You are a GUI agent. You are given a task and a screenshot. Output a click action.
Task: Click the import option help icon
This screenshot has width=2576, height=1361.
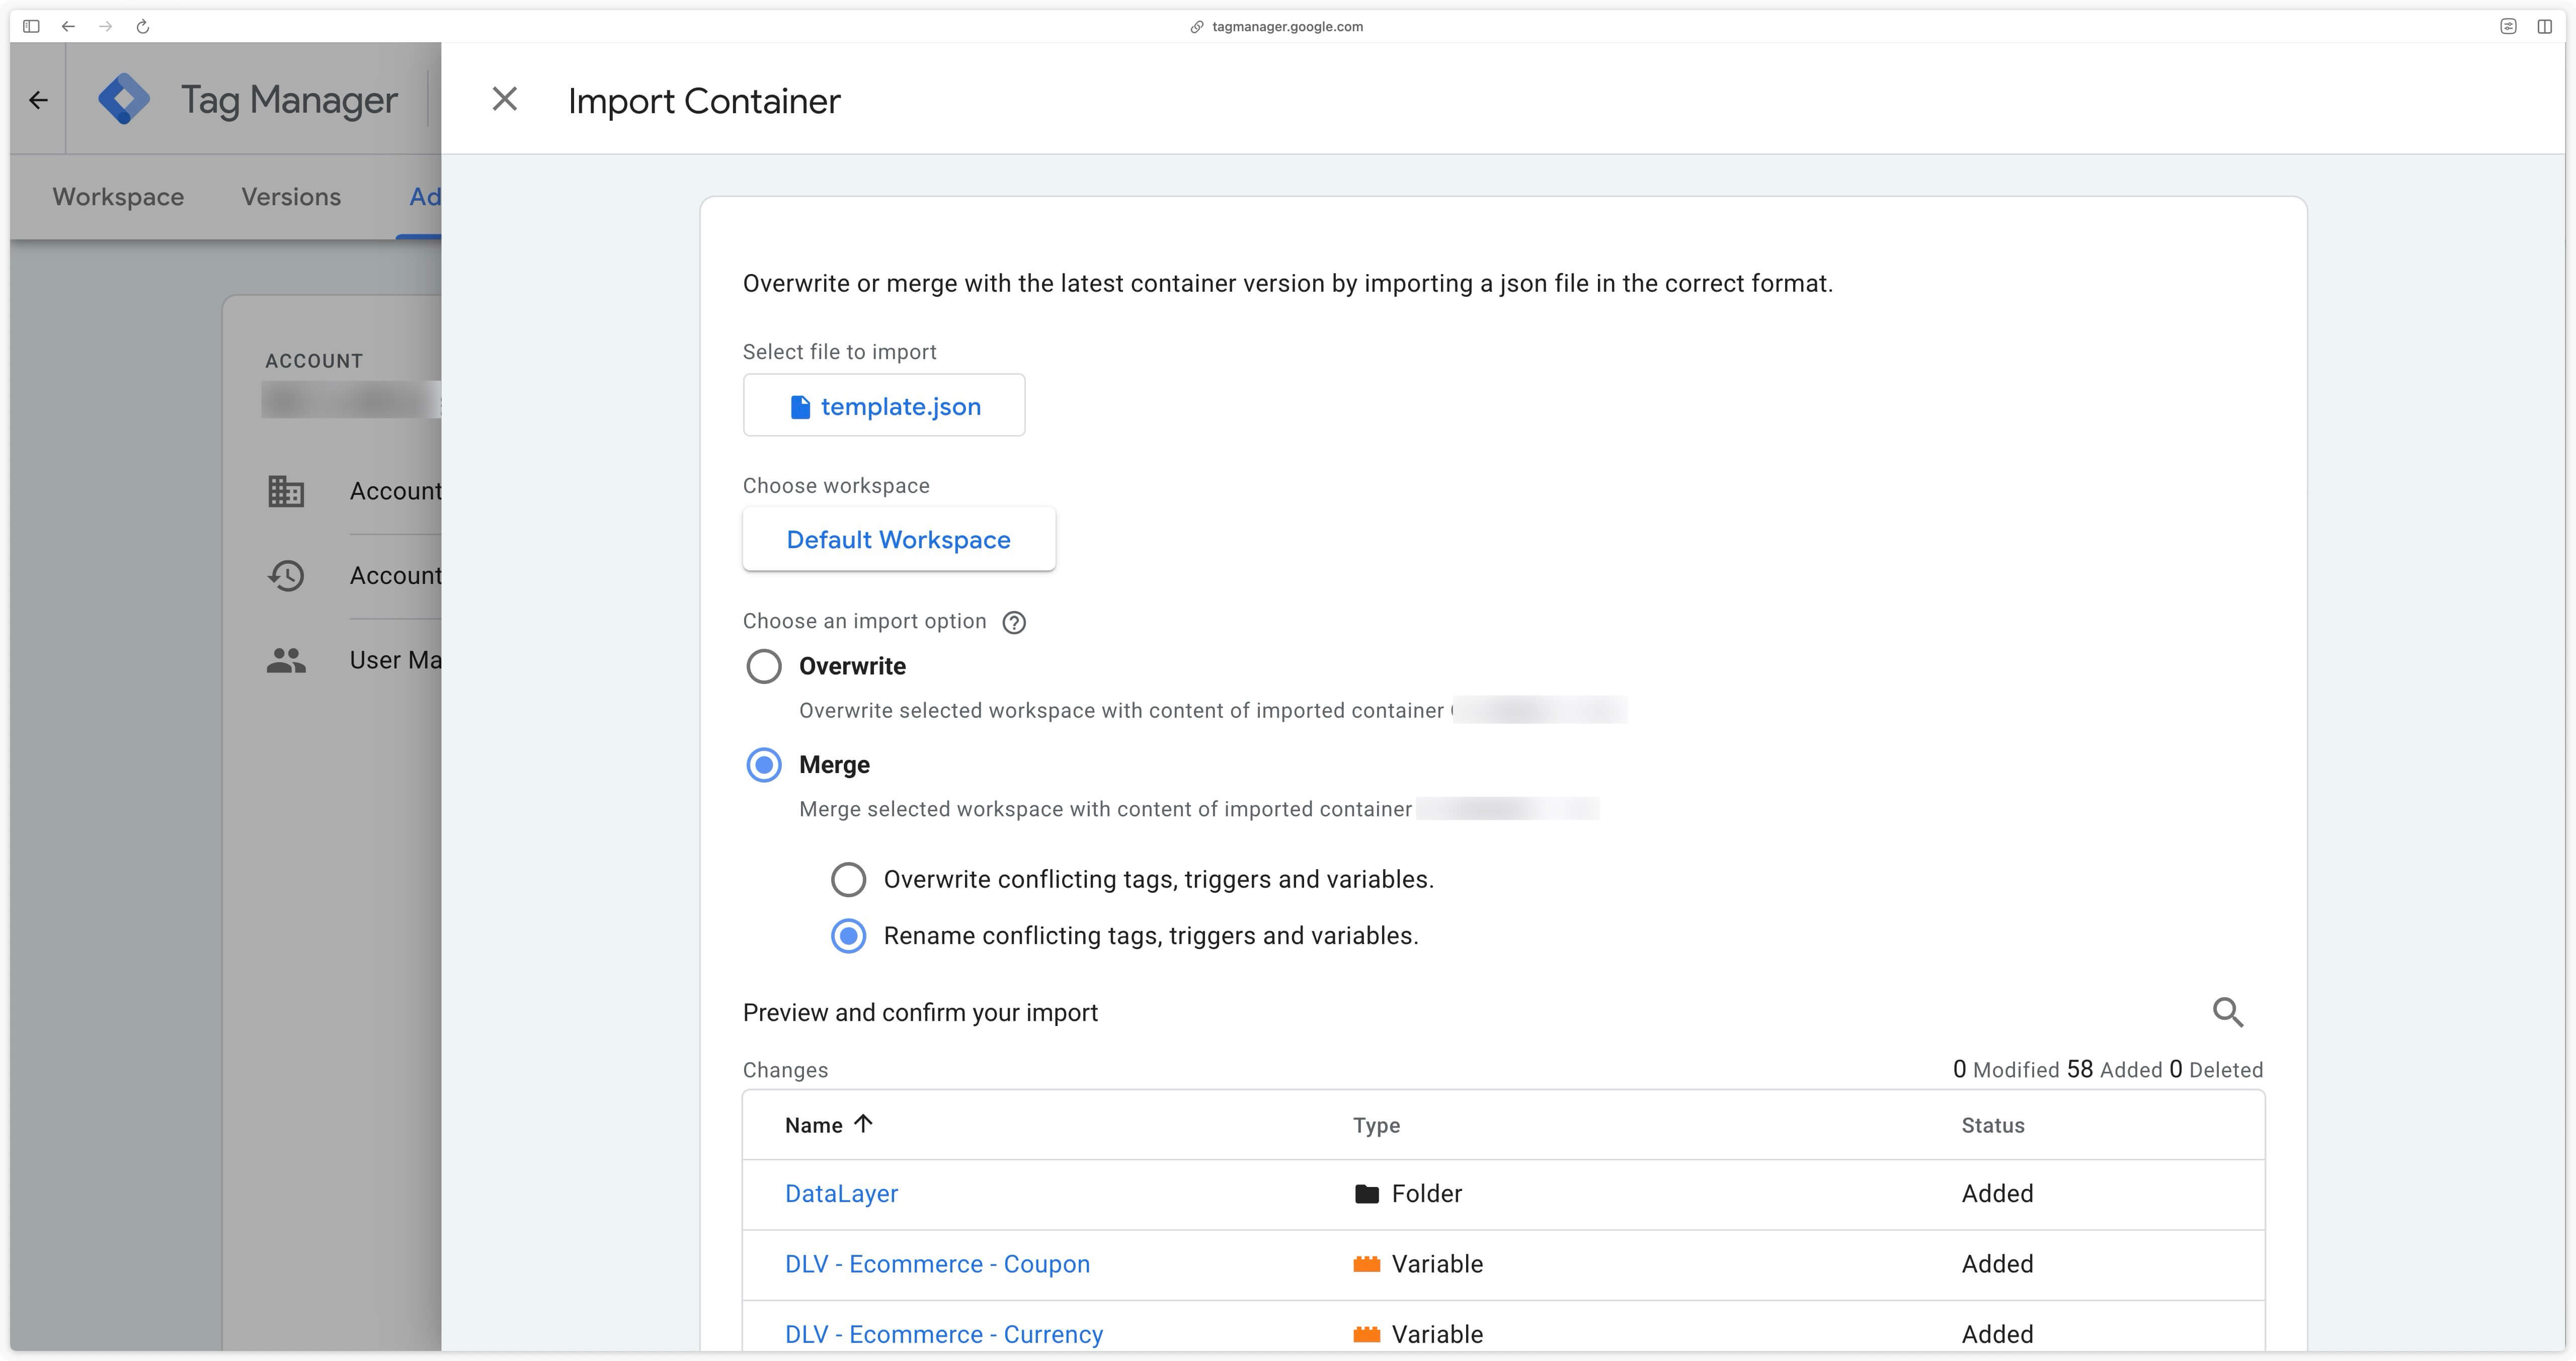1014,622
